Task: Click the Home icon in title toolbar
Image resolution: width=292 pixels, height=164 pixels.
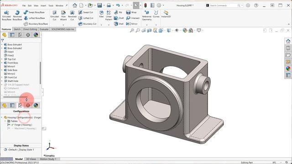Action: click(x=75, y=5)
